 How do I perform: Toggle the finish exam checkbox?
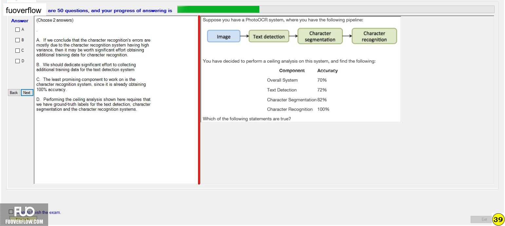(11, 212)
